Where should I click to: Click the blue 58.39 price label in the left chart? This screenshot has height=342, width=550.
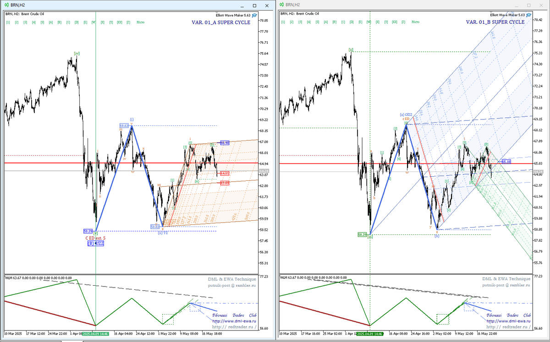click(88, 231)
